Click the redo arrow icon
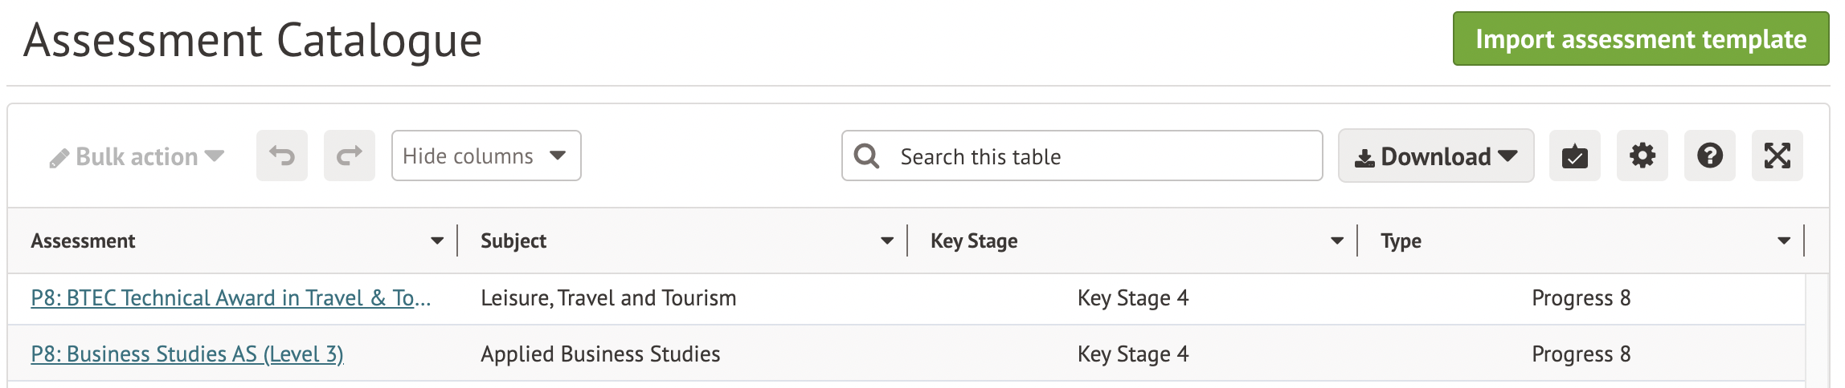 [349, 156]
